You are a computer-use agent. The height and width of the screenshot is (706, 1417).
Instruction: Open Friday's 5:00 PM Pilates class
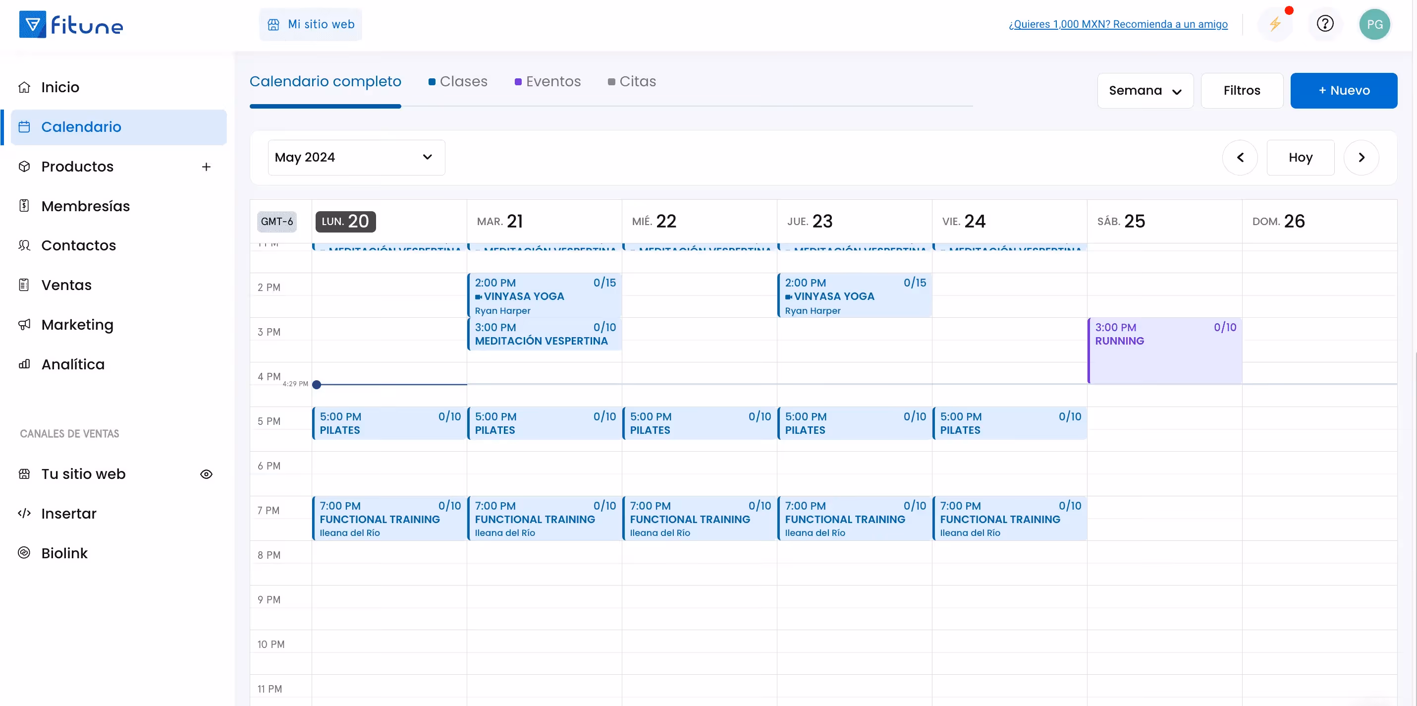coord(1010,423)
